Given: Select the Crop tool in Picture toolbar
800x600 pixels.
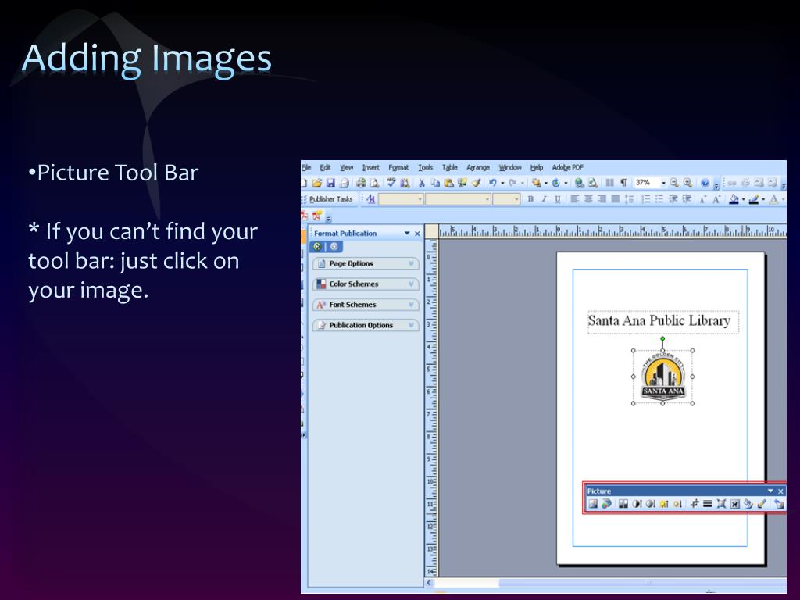Looking at the screenshot, I should pos(694,504).
